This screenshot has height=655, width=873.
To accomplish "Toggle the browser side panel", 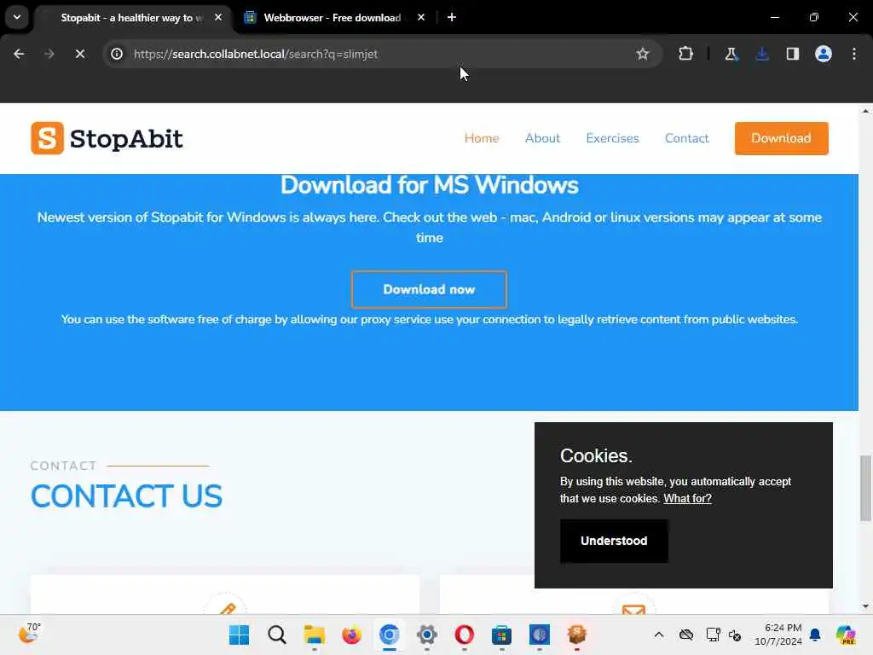I will (792, 54).
